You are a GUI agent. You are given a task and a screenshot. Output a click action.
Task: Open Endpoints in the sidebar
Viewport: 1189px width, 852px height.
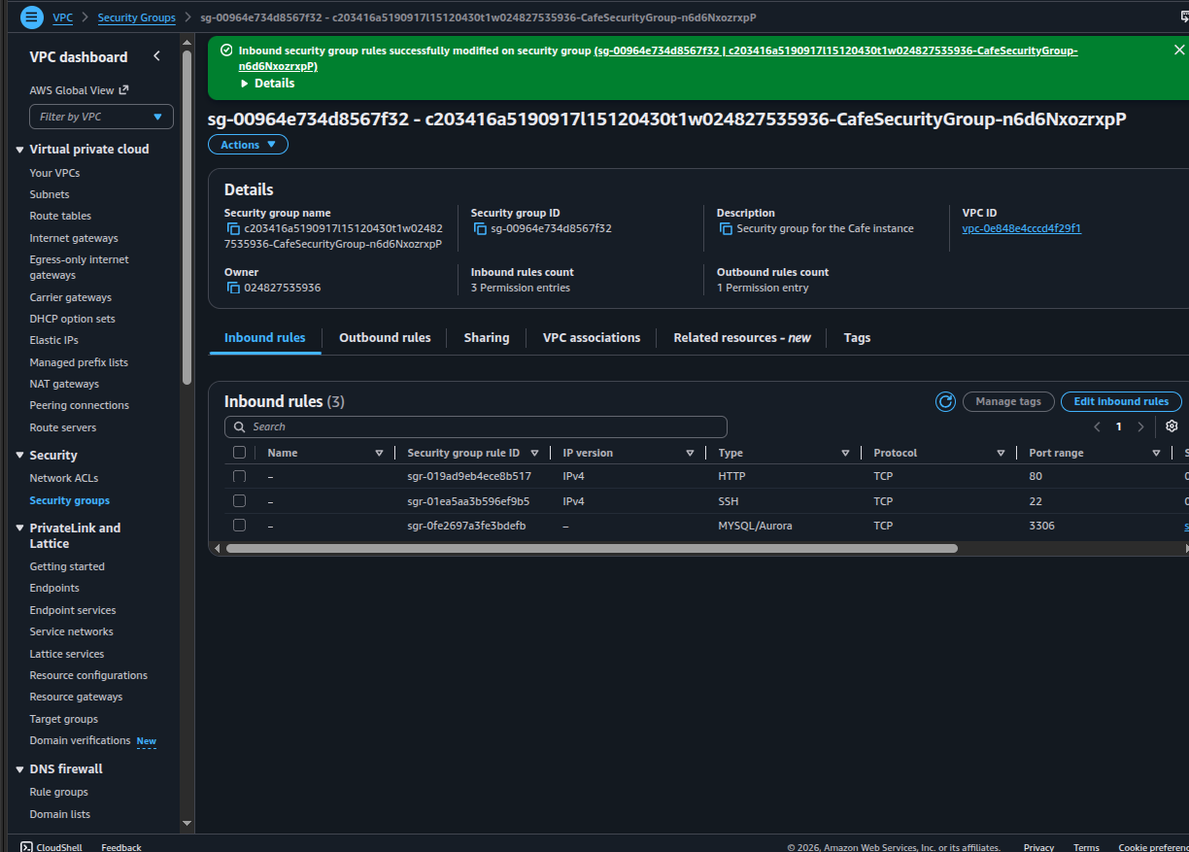click(x=54, y=588)
